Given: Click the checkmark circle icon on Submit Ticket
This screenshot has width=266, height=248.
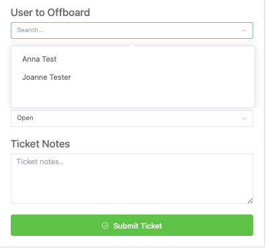Looking at the screenshot, I should pyautogui.click(x=105, y=226).
